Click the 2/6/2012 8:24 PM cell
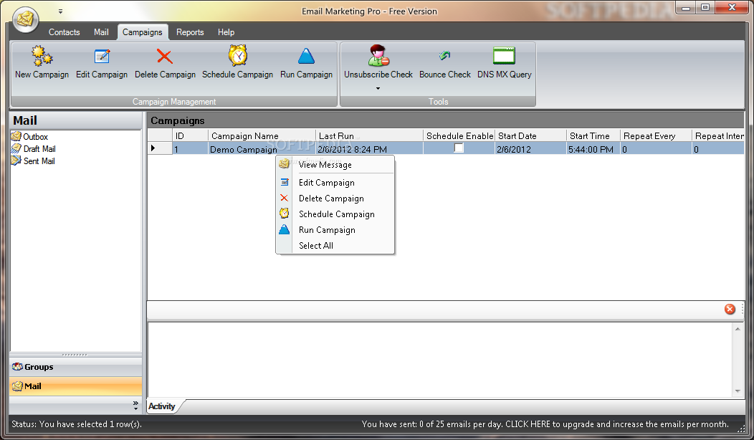Viewport: 754px width, 440px height. [369, 149]
